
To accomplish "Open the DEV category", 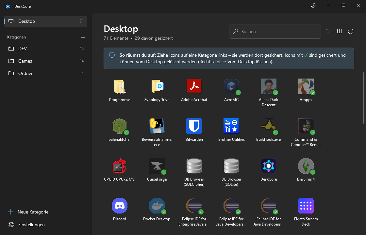I will 46,49.
